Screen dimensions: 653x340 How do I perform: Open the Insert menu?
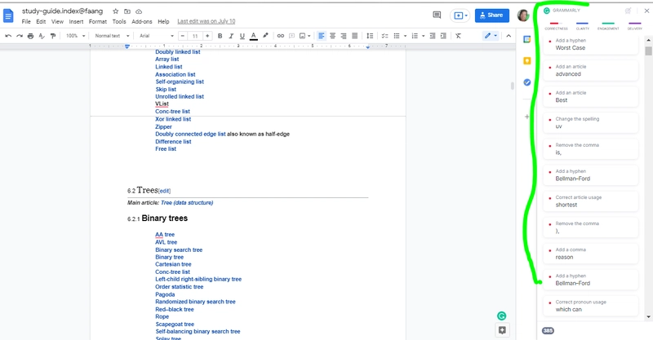(x=76, y=22)
